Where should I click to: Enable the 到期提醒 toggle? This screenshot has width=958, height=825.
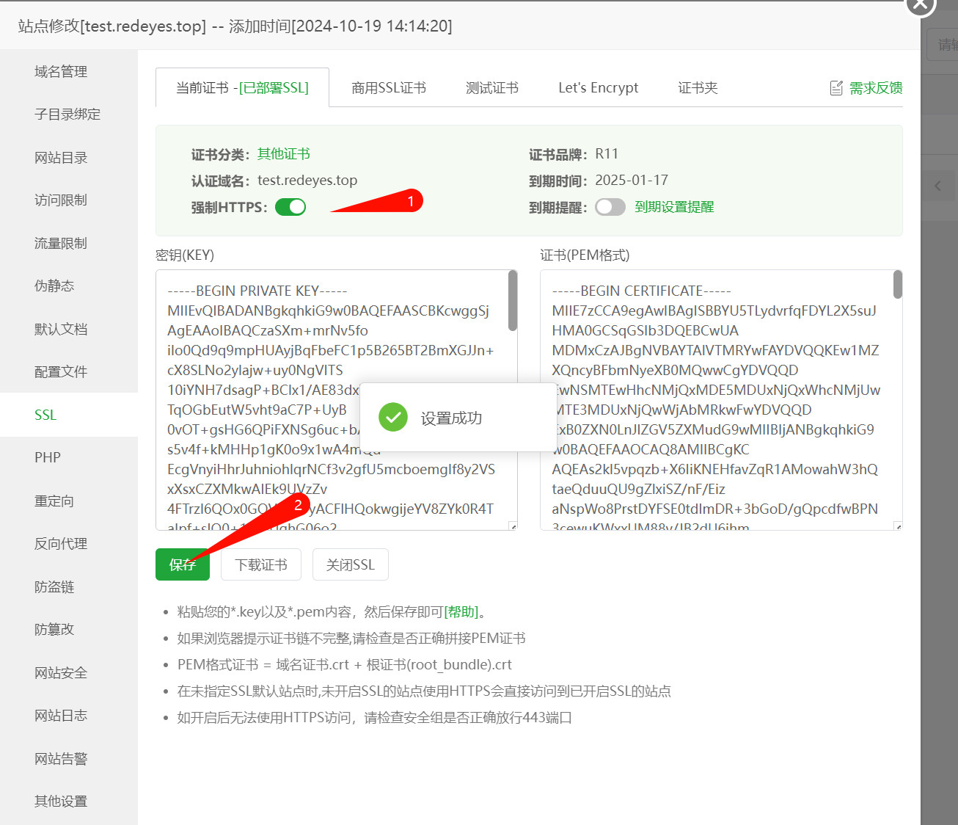[x=610, y=207]
